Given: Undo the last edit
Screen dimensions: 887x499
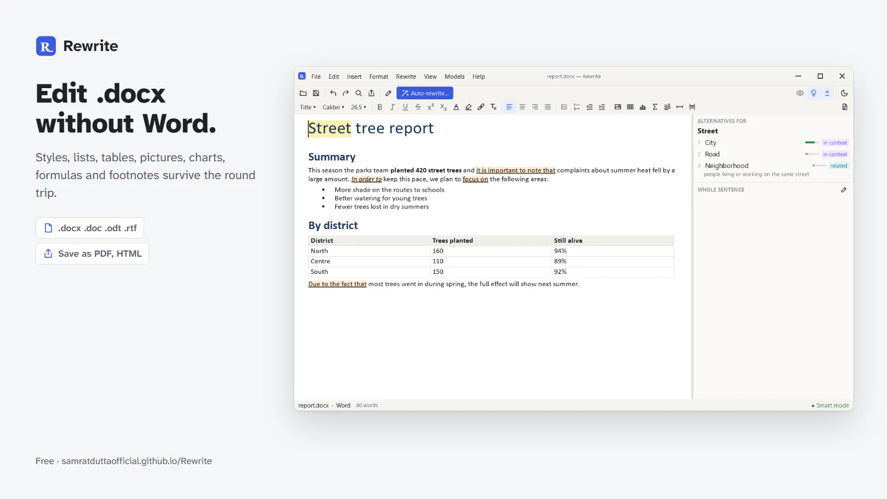Looking at the screenshot, I should pyautogui.click(x=333, y=93).
